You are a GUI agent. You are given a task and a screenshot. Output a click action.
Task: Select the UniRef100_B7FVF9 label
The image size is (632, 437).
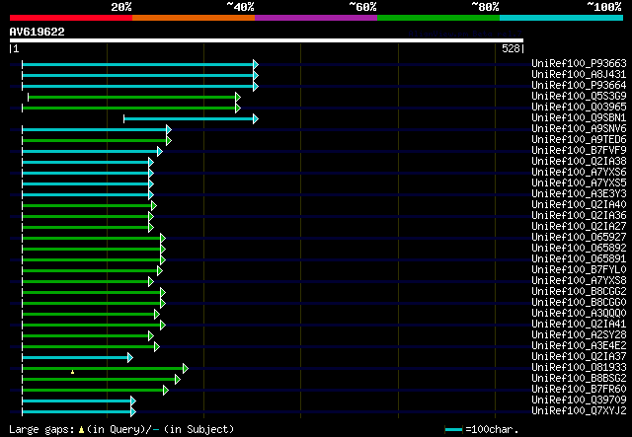click(x=579, y=150)
